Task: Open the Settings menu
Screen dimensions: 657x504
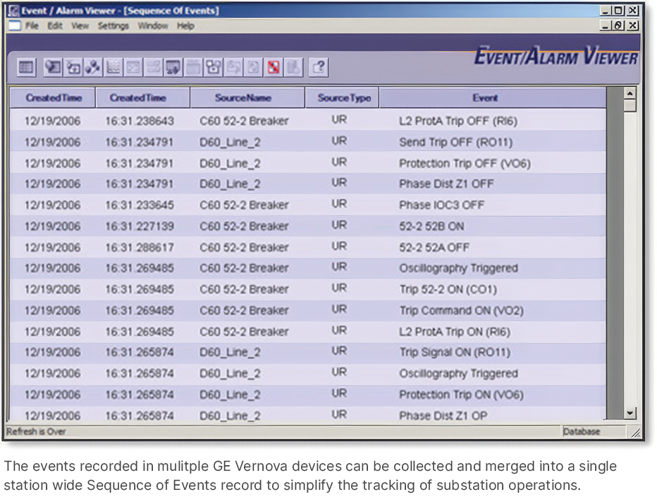Action: coord(113,26)
